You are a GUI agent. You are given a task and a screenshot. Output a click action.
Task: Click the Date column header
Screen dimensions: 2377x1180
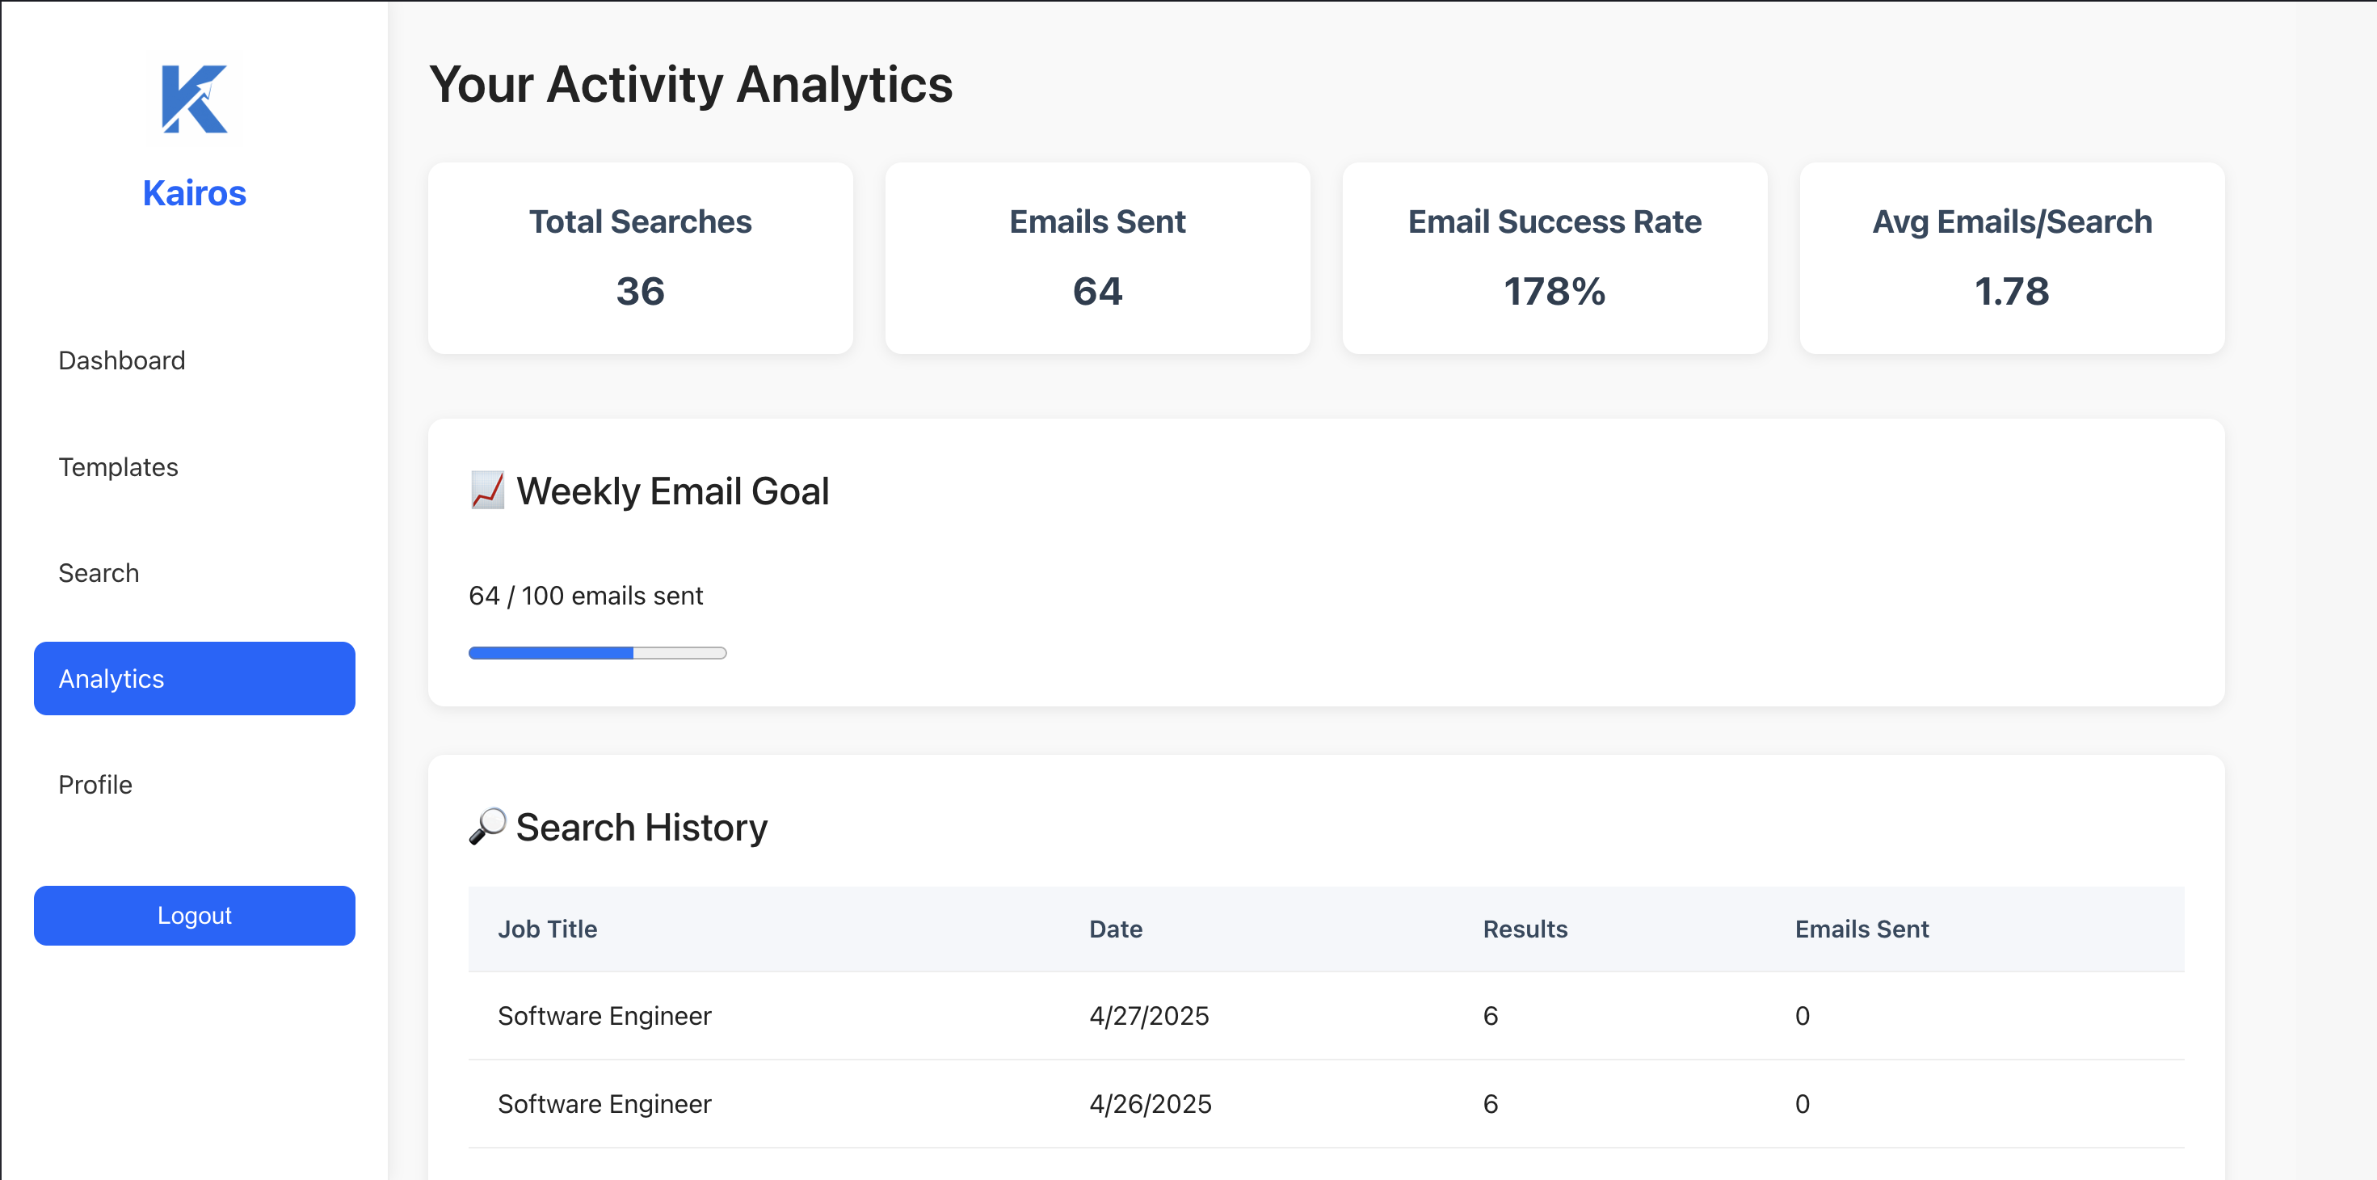coord(1115,929)
